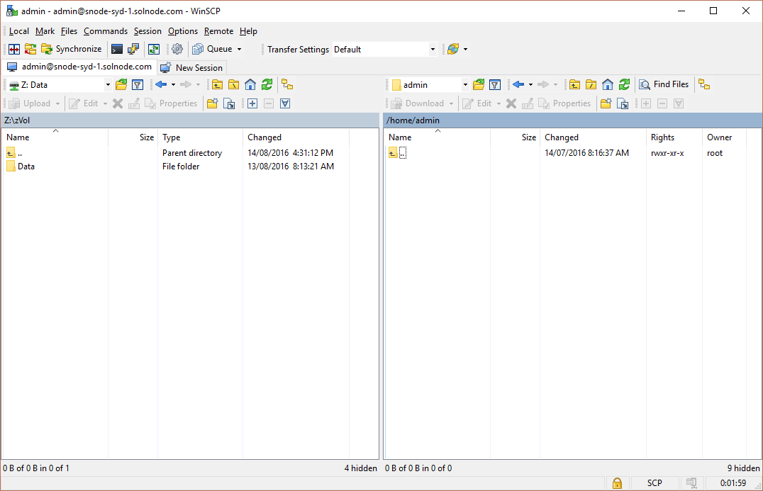The height and width of the screenshot is (491, 763).
Task: Go to local parent directory icon
Action: pos(217,84)
